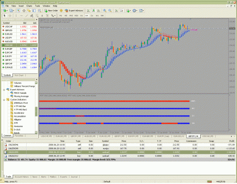Open Periods dropdown arrow
Screen dimensions: 237x184
coord(137,11)
